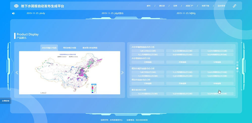The width and height of the screenshot is (252, 123).
Task: Click the 埋深变幅等值面动态分析 section heading
Action: [x=143, y=69]
